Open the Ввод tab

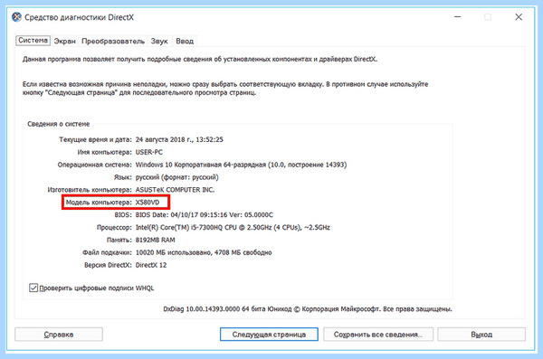pos(185,41)
